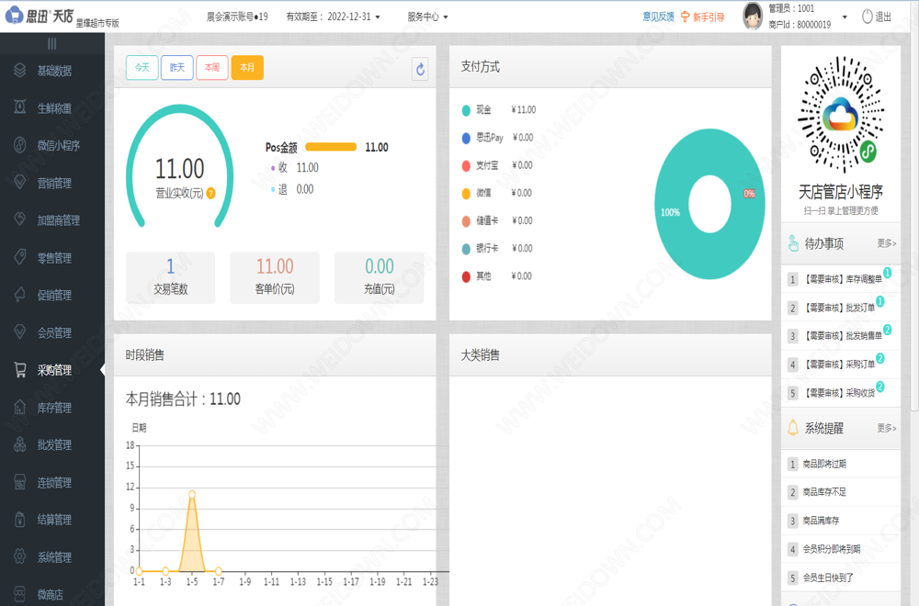Click the 库存管理 warehouse icon
The image size is (919, 606).
[20, 408]
